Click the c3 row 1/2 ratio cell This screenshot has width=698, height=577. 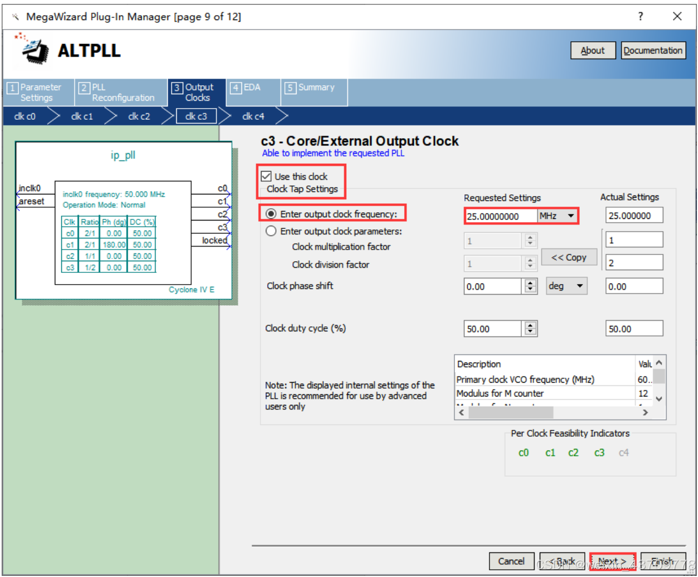(90, 267)
